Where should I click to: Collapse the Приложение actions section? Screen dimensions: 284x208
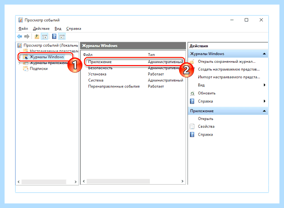click(x=264, y=111)
